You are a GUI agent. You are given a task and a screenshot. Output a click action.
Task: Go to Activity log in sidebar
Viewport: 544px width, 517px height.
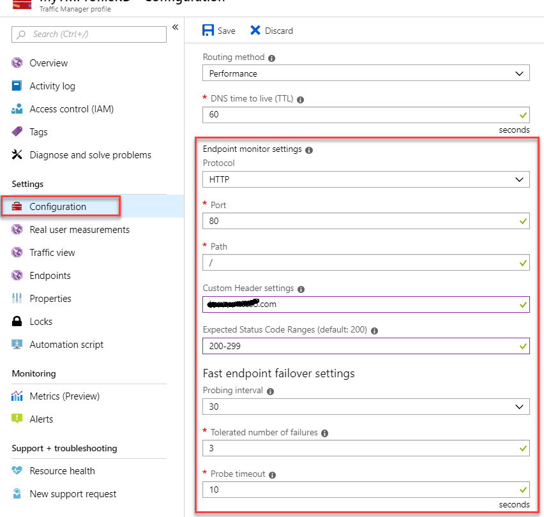52,86
